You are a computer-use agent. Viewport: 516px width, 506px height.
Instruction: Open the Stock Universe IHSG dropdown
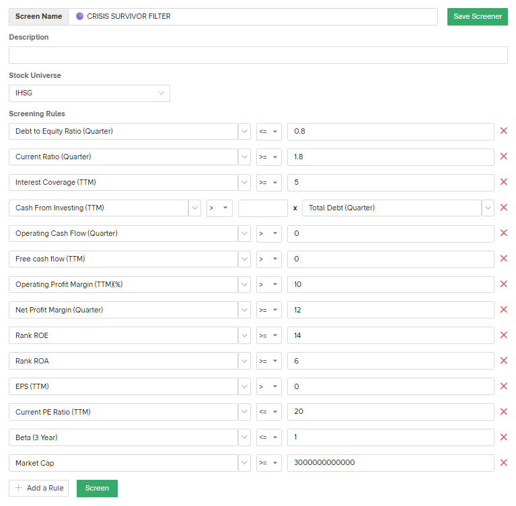point(89,93)
